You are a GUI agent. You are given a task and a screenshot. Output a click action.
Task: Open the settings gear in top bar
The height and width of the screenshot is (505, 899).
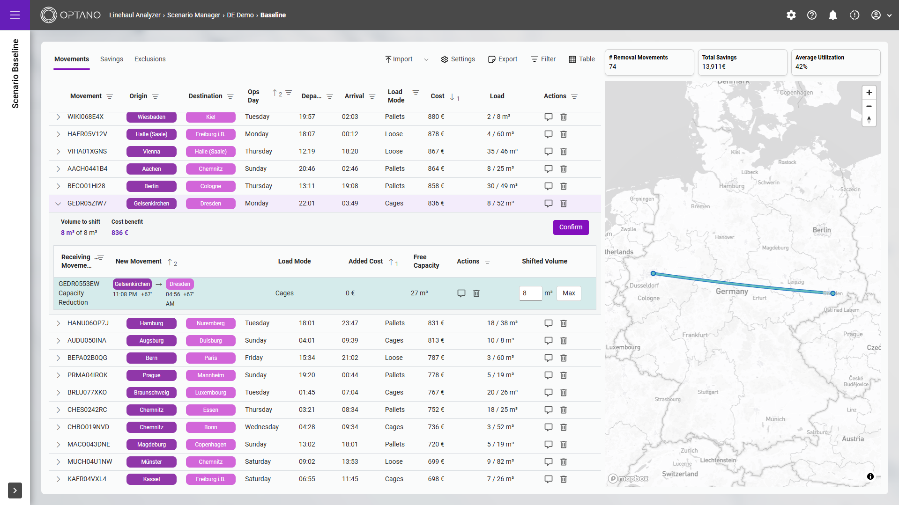pyautogui.click(x=791, y=15)
